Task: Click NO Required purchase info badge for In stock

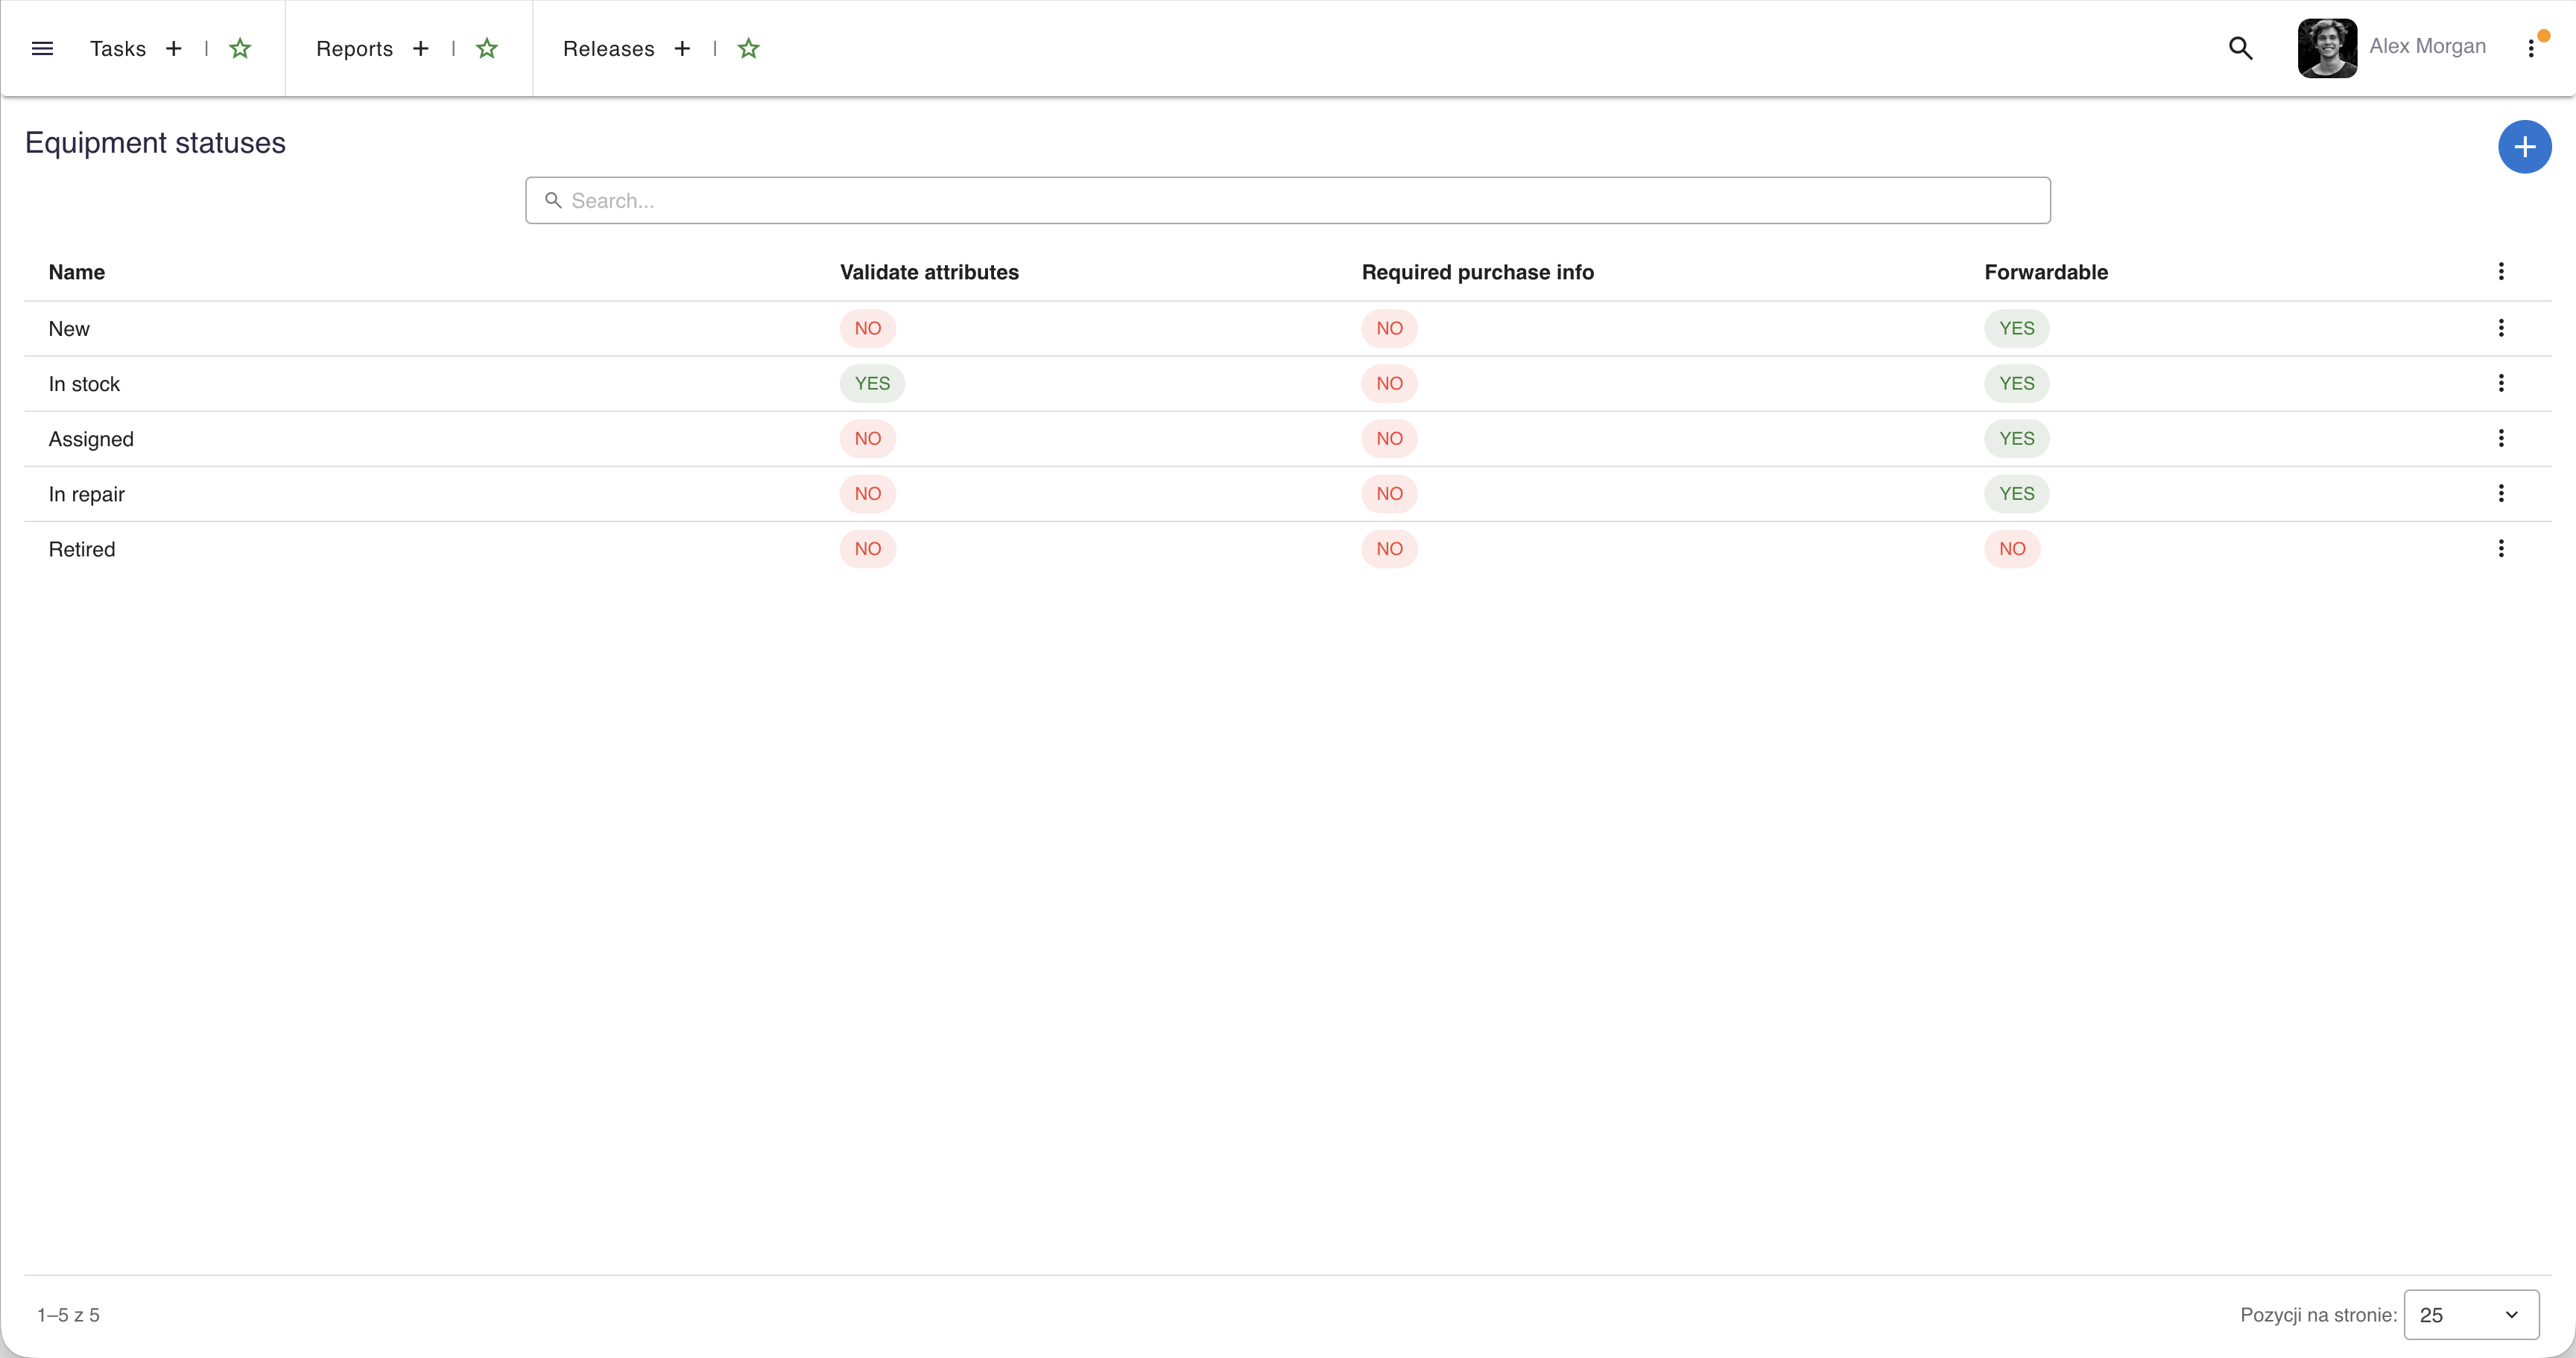Action: coord(1389,383)
